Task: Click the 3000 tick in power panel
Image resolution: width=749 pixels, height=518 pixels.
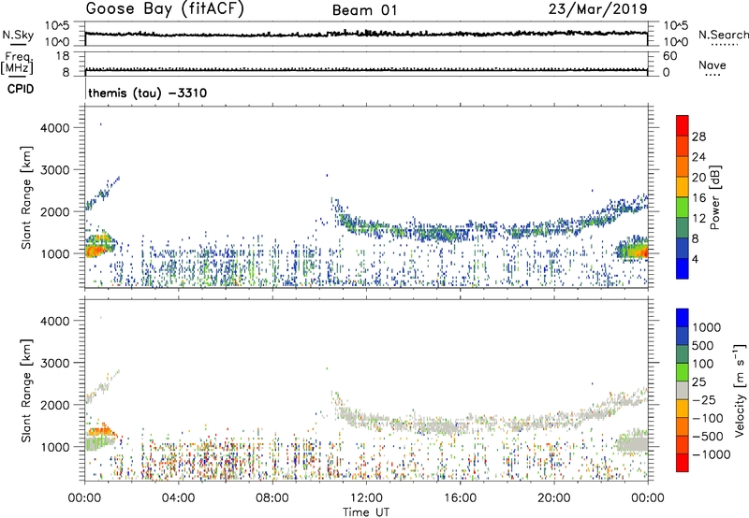Action: 55,170
